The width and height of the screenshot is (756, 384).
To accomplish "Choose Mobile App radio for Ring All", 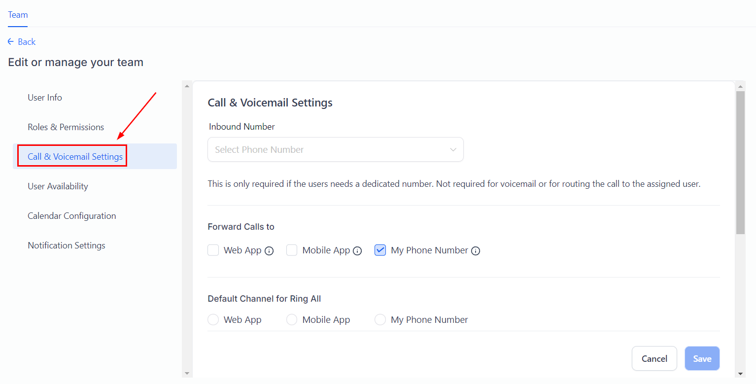I will coord(292,320).
